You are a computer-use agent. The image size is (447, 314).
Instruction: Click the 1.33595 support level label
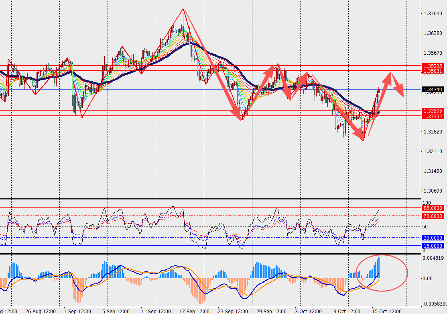click(433, 111)
